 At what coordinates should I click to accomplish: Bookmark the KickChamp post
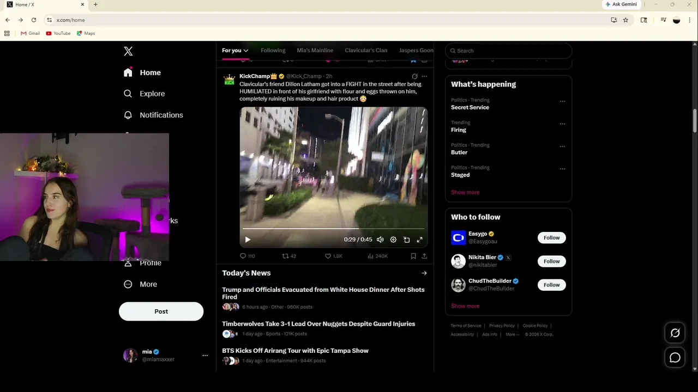tap(413, 256)
